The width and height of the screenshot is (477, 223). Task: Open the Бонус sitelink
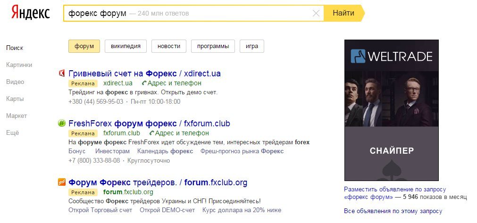point(77,151)
